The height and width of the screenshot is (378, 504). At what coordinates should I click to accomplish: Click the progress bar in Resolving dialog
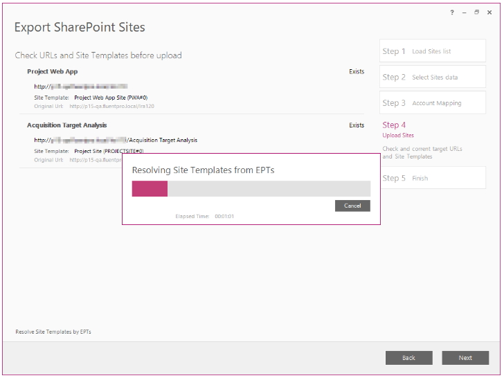(x=251, y=189)
